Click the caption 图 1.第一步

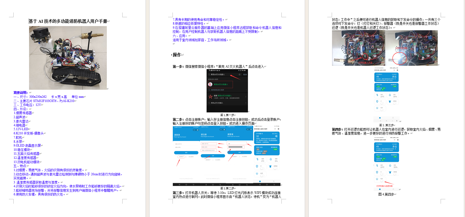click(227, 115)
